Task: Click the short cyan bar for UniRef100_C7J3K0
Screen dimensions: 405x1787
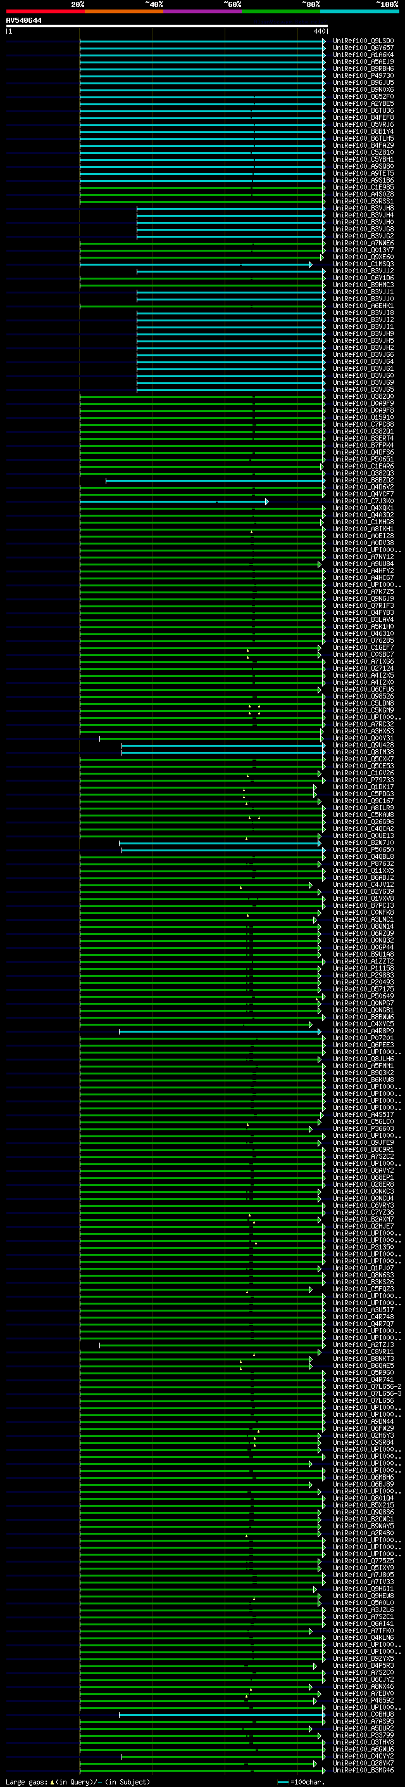Action: (x=174, y=501)
